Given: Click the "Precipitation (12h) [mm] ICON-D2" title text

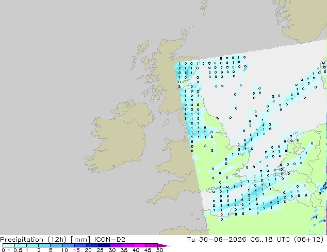Looking at the screenshot, I should pyautogui.click(x=62, y=240).
